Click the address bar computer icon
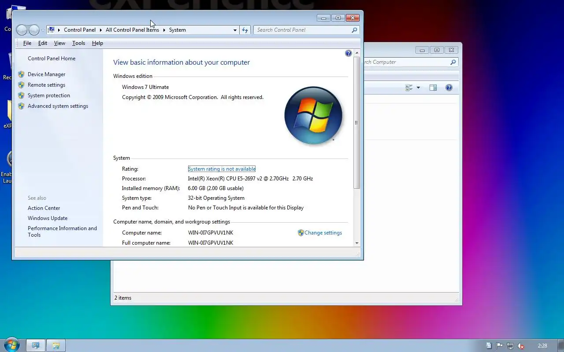This screenshot has height=352, width=564. [52, 30]
